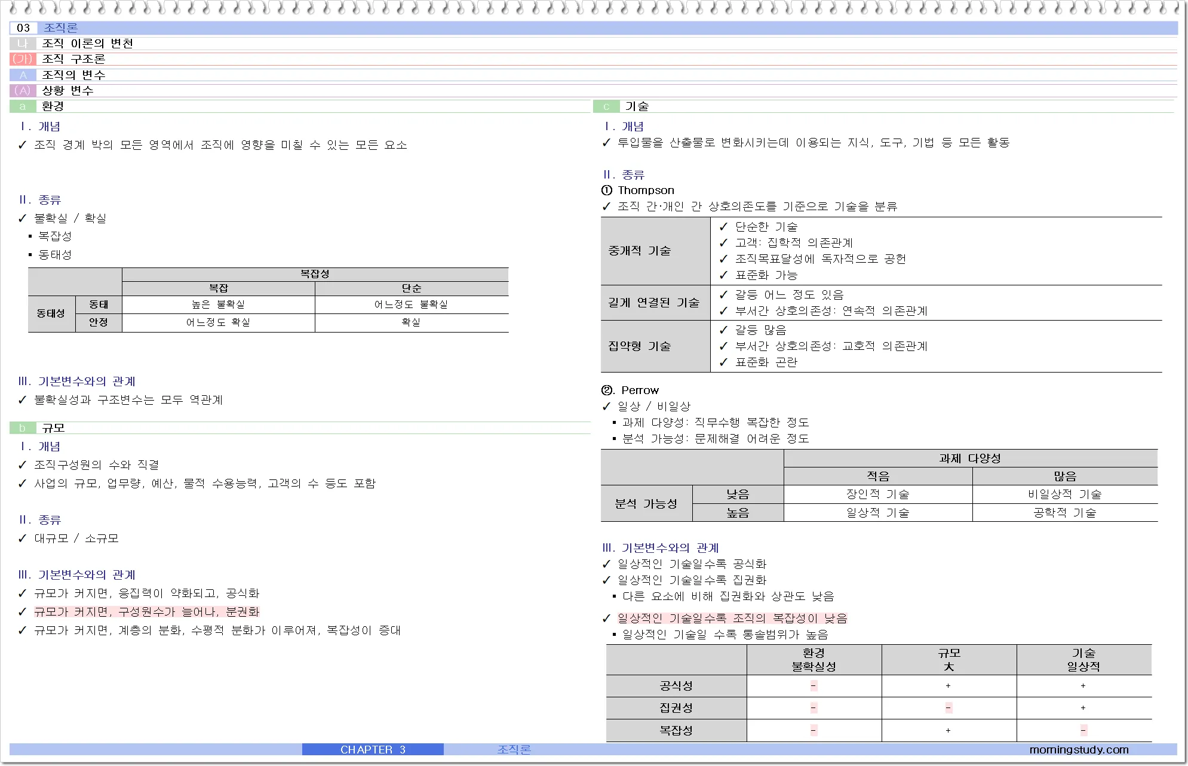1188x766 pixels.
Task: Click the heading '조직의 변수'
Action: [73, 75]
